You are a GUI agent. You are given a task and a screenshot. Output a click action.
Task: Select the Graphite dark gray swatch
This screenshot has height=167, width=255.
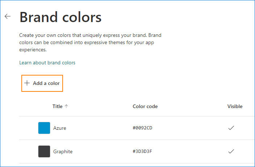[x=44, y=151]
